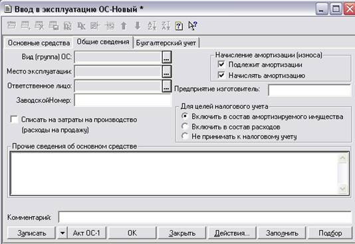Viewport: 355px width, 244px height.
Task: Expand the dropdown arrow beside Акт ОС-1
Action: 62,233
